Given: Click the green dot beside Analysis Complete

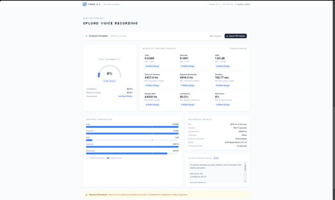Looking at the screenshot, I should pos(86,36).
